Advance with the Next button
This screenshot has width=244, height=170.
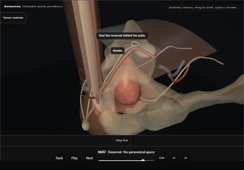tap(89, 158)
